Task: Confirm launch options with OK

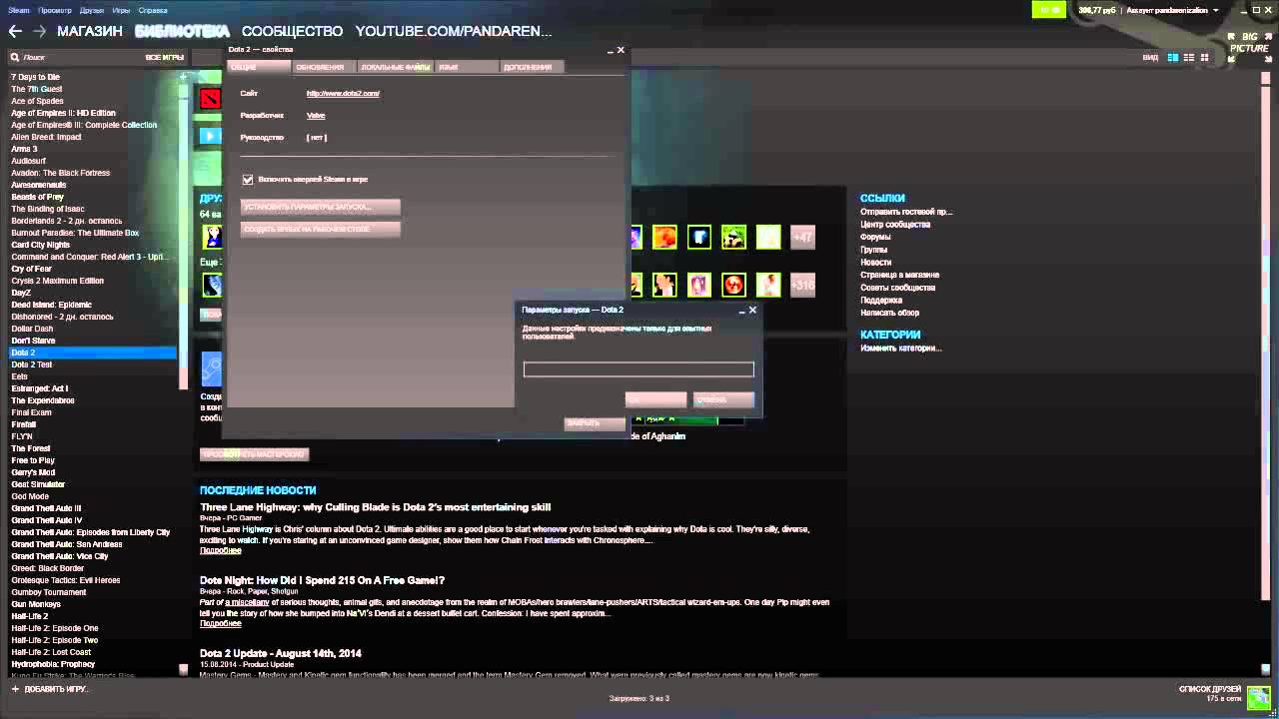Action: (x=655, y=399)
